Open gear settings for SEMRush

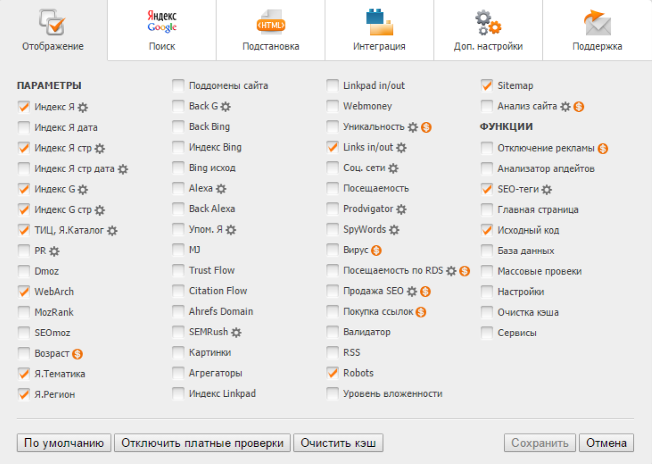click(236, 333)
